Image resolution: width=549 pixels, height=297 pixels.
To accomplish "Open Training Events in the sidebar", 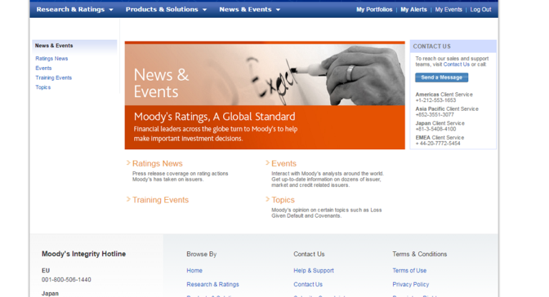I will (x=53, y=78).
